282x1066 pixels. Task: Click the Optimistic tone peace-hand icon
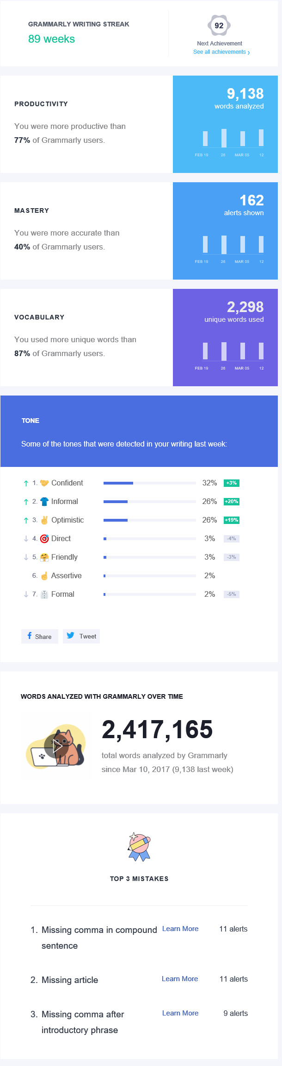pyautogui.click(x=44, y=520)
